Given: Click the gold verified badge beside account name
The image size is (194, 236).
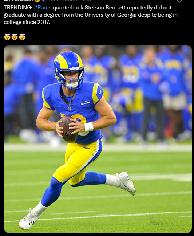Looking at the screenshot, I should click(37, 1).
